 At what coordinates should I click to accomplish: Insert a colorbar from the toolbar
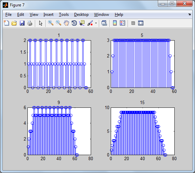[x=115, y=23]
